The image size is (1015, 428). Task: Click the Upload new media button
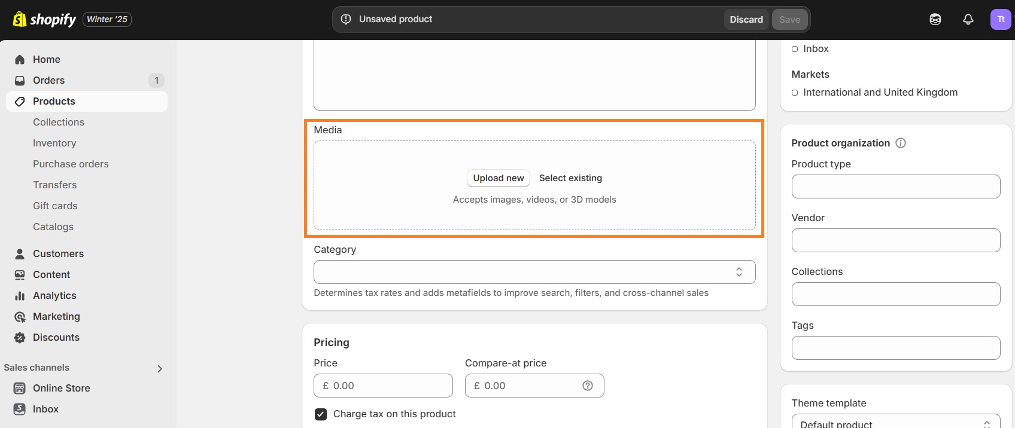tap(498, 178)
